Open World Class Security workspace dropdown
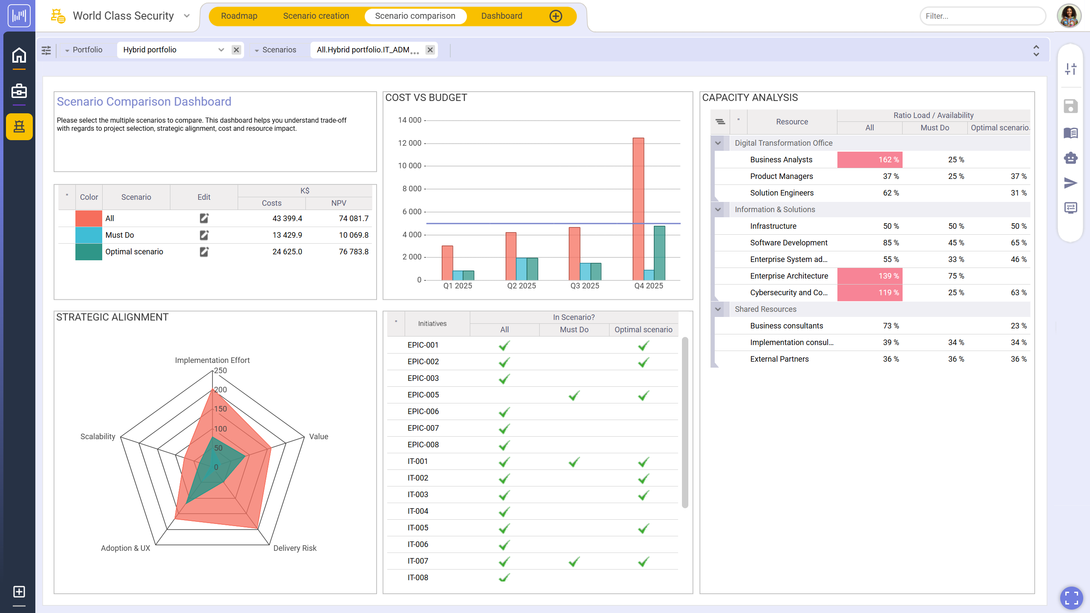The image size is (1090, 613). point(187,16)
